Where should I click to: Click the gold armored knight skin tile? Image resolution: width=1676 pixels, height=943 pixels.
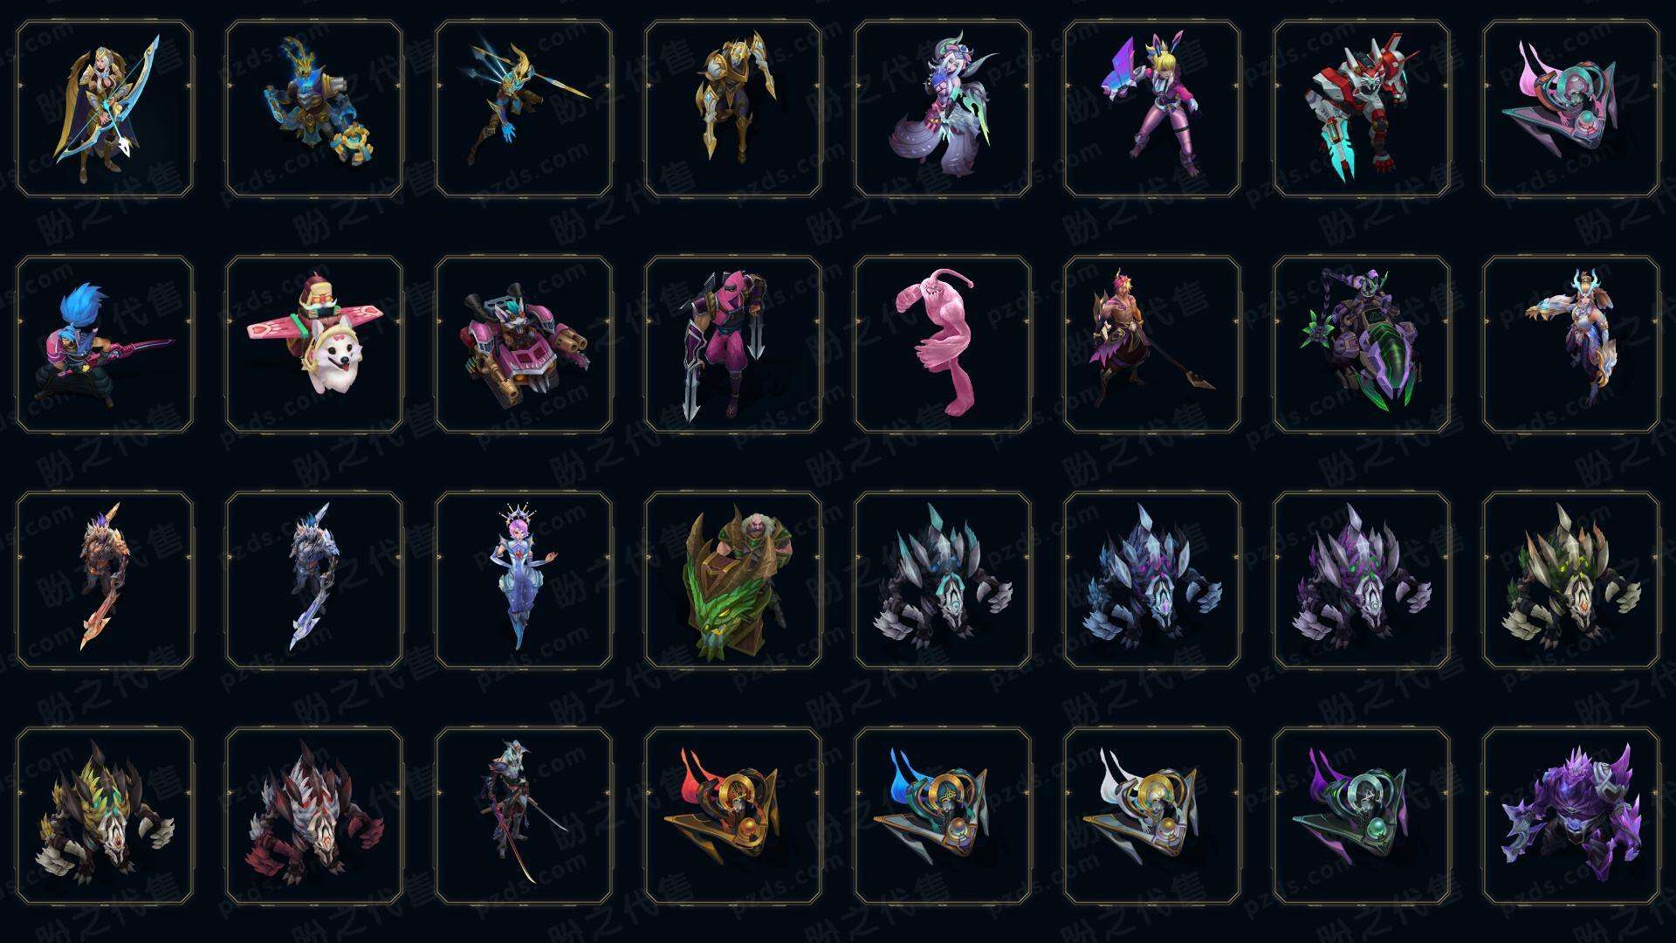tap(733, 108)
